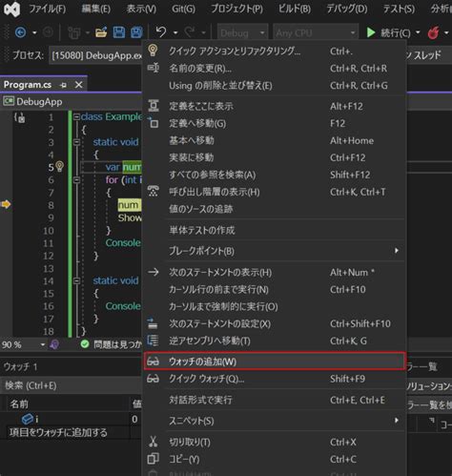Image resolution: width=452 pixels, height=476 pixels.
Task: Choose 逆アセンブリへ移動(T)
Action: pyautogui.click(x=274, y=341)
